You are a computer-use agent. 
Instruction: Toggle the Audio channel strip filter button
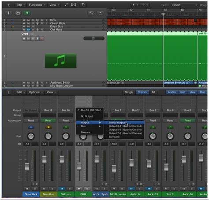click(x=172, y=92)
